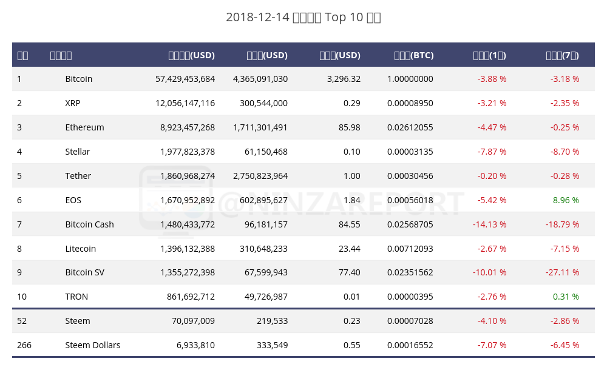The width and height of the screenshot is (607, 370).
Task: Select Steem market cap 70,097,009
Action: (x=193, y=321)
